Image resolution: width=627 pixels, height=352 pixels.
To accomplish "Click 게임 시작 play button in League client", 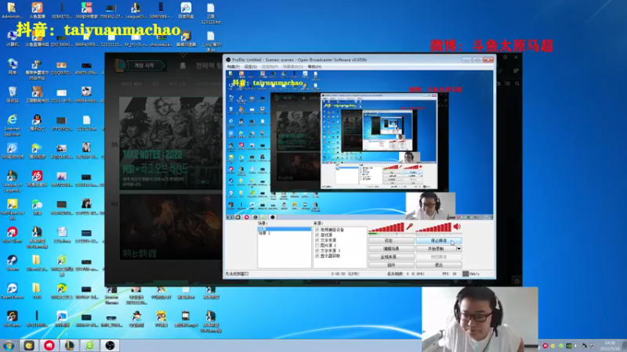I will (144, 66).
